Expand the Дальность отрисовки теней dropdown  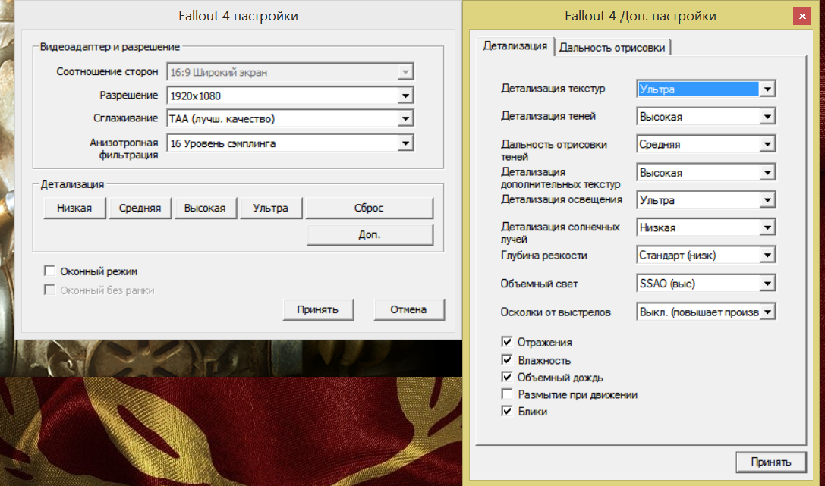(706, 144)
